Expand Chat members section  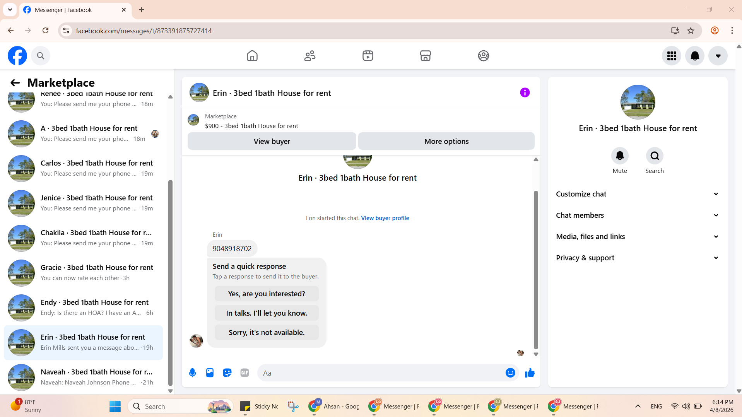pyautogui.click(x=638, y=215)
